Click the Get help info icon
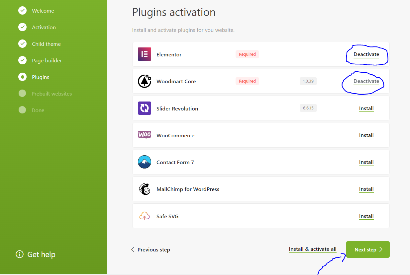 (20, 254)
